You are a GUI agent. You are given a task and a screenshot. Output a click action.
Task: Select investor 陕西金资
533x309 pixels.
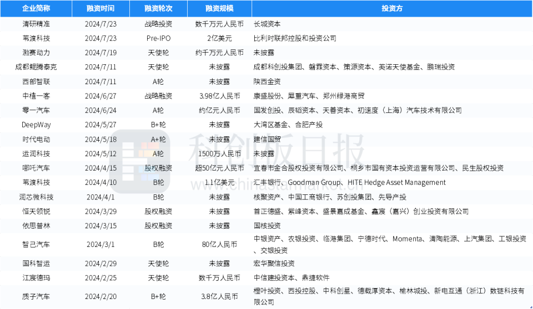tap(267, 82)
